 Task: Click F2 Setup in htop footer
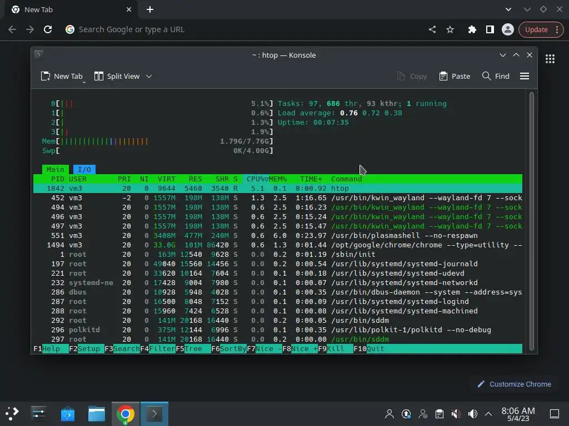[86, 348]
